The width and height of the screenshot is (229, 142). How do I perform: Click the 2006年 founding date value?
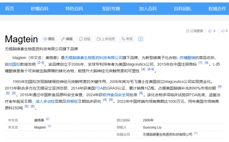click(148, 120)
